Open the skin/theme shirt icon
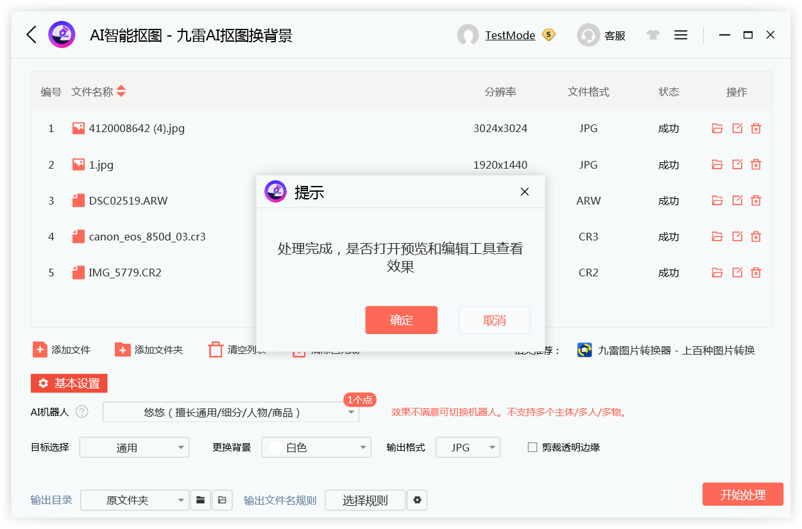 653,35
